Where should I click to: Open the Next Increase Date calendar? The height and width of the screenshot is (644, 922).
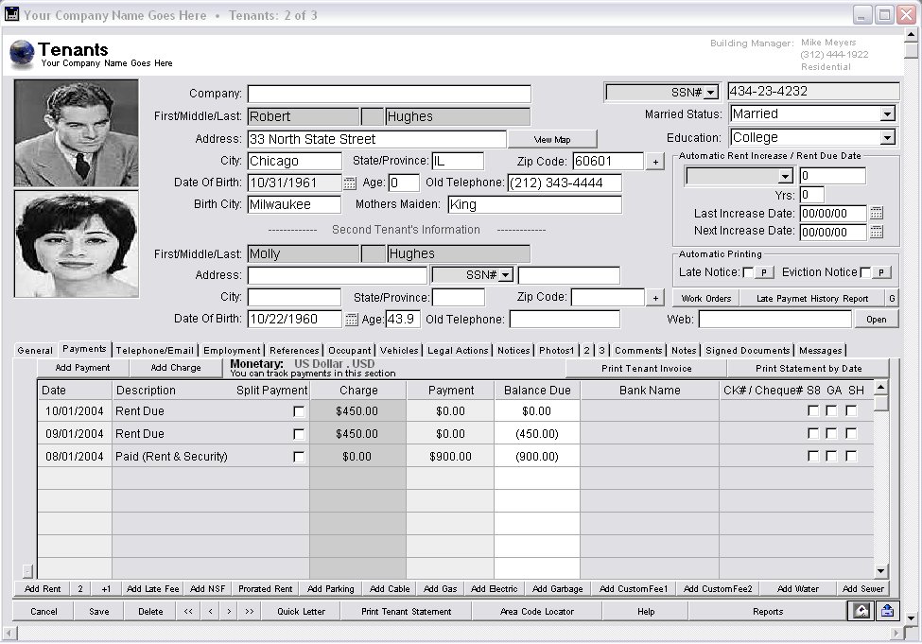tap(877, 231)
